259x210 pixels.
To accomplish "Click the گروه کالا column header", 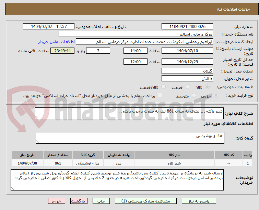I will [88, 155].
